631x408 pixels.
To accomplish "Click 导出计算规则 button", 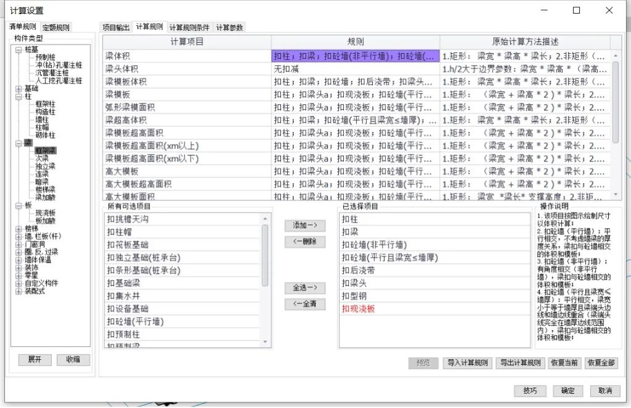I will pyautogui.click(x=520, y=363).
